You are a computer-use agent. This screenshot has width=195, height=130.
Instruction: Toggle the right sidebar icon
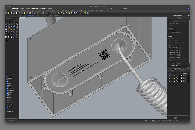tap(188, 9)
